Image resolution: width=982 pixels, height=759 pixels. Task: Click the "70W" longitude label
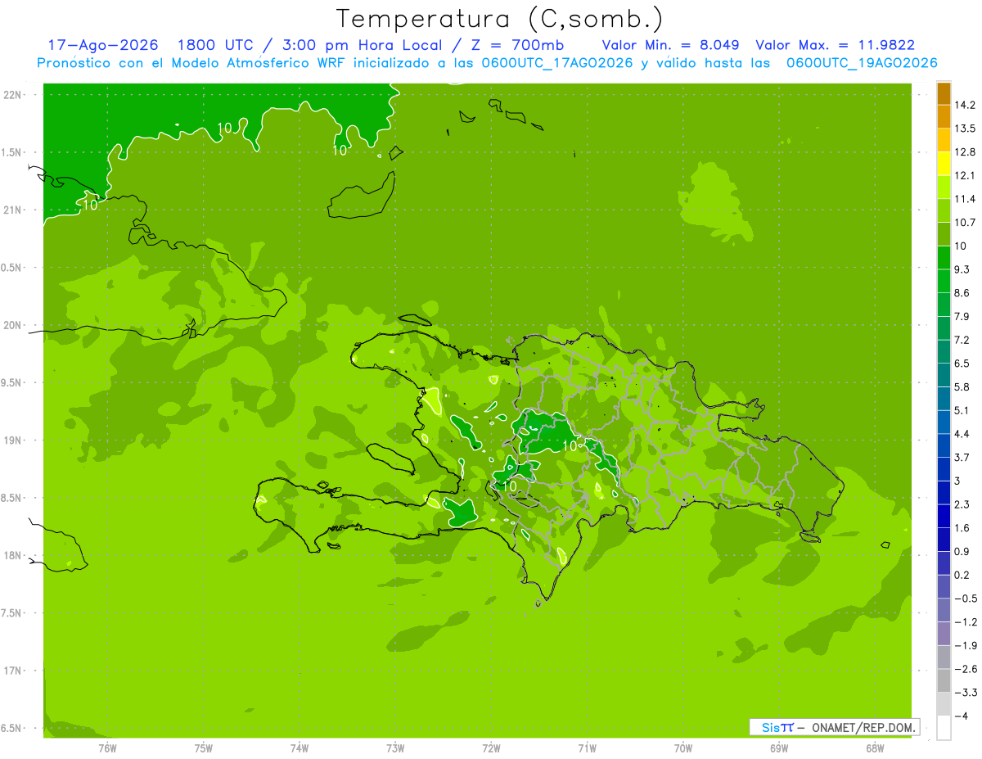point(683,748)
